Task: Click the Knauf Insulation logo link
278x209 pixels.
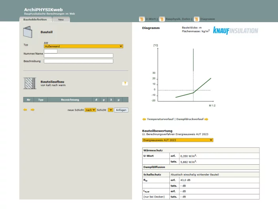Action: [x=235, y=31]
